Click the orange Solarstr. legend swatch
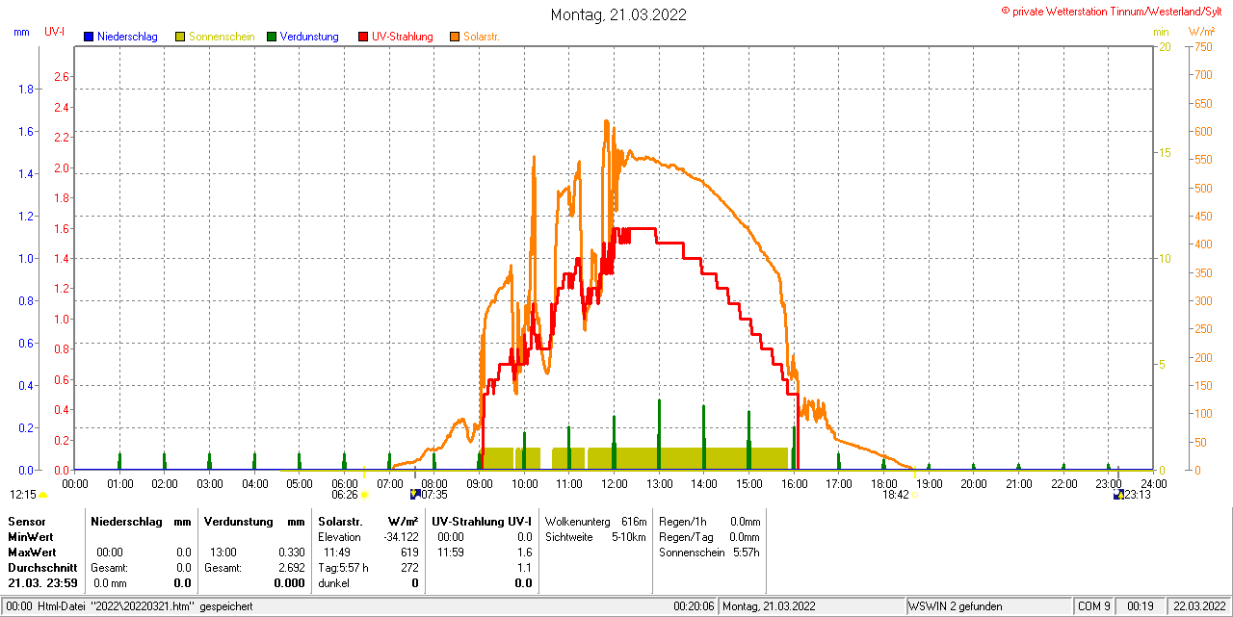1233x617 pixels. tap(455, 37)
